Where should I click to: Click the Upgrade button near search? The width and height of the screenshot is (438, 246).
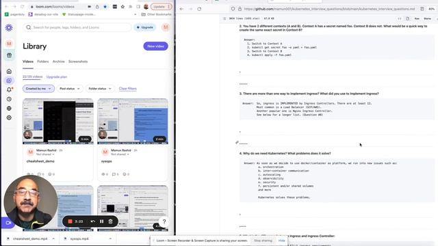[144, 27]
